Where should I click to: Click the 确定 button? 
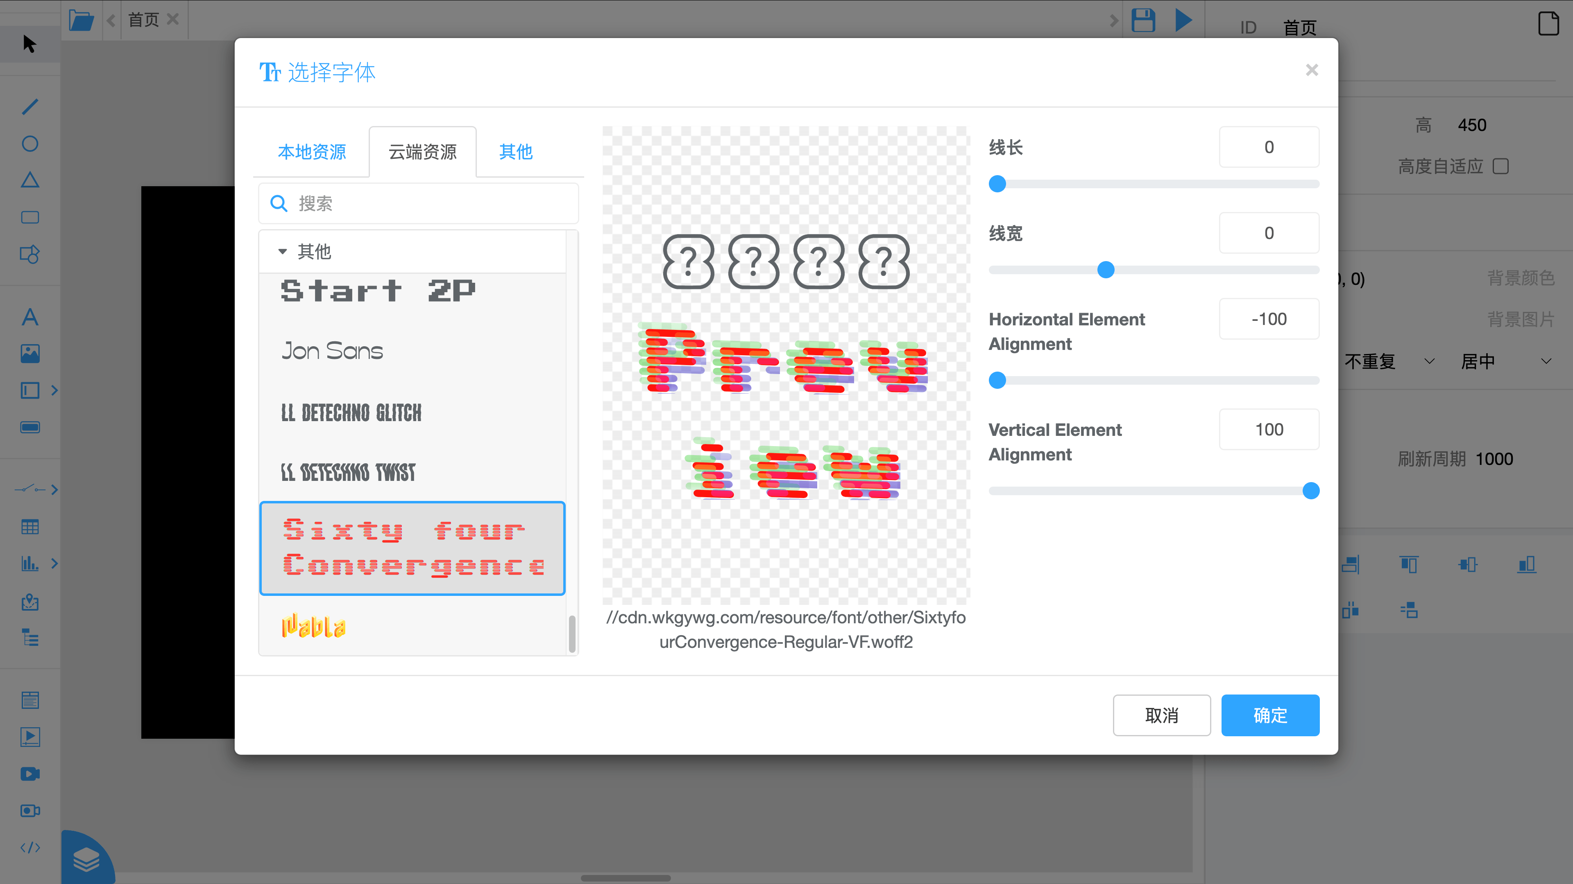(x=1270, y=715)
